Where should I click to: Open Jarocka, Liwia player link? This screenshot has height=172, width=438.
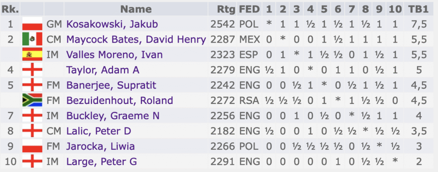point(101,146)
